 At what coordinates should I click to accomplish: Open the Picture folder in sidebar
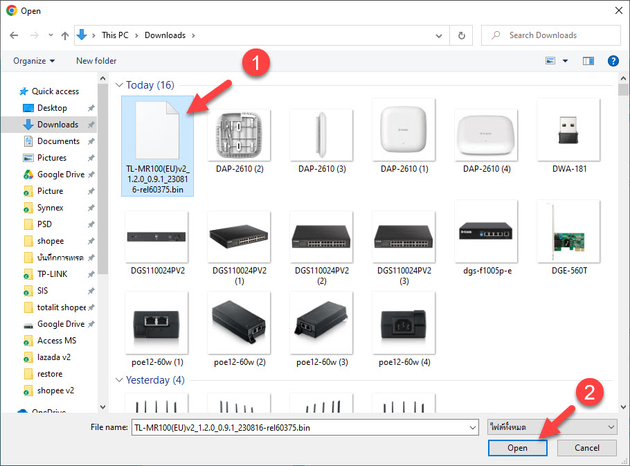[50, 191]
